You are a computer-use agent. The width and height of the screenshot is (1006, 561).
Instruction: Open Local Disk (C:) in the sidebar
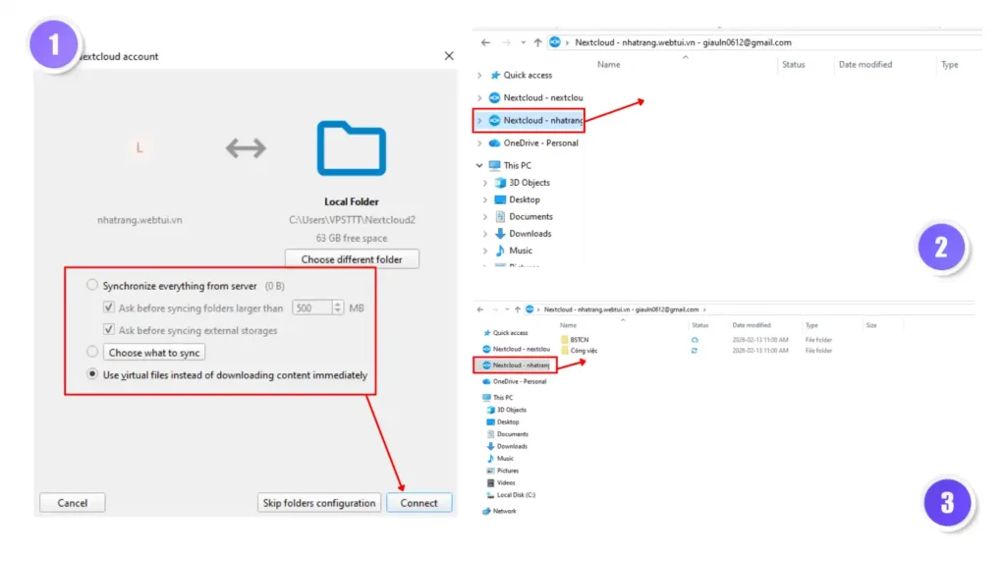516,494
